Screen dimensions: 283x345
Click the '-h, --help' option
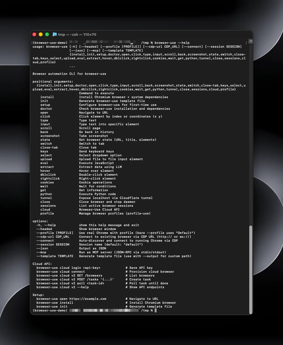(46, 225)
